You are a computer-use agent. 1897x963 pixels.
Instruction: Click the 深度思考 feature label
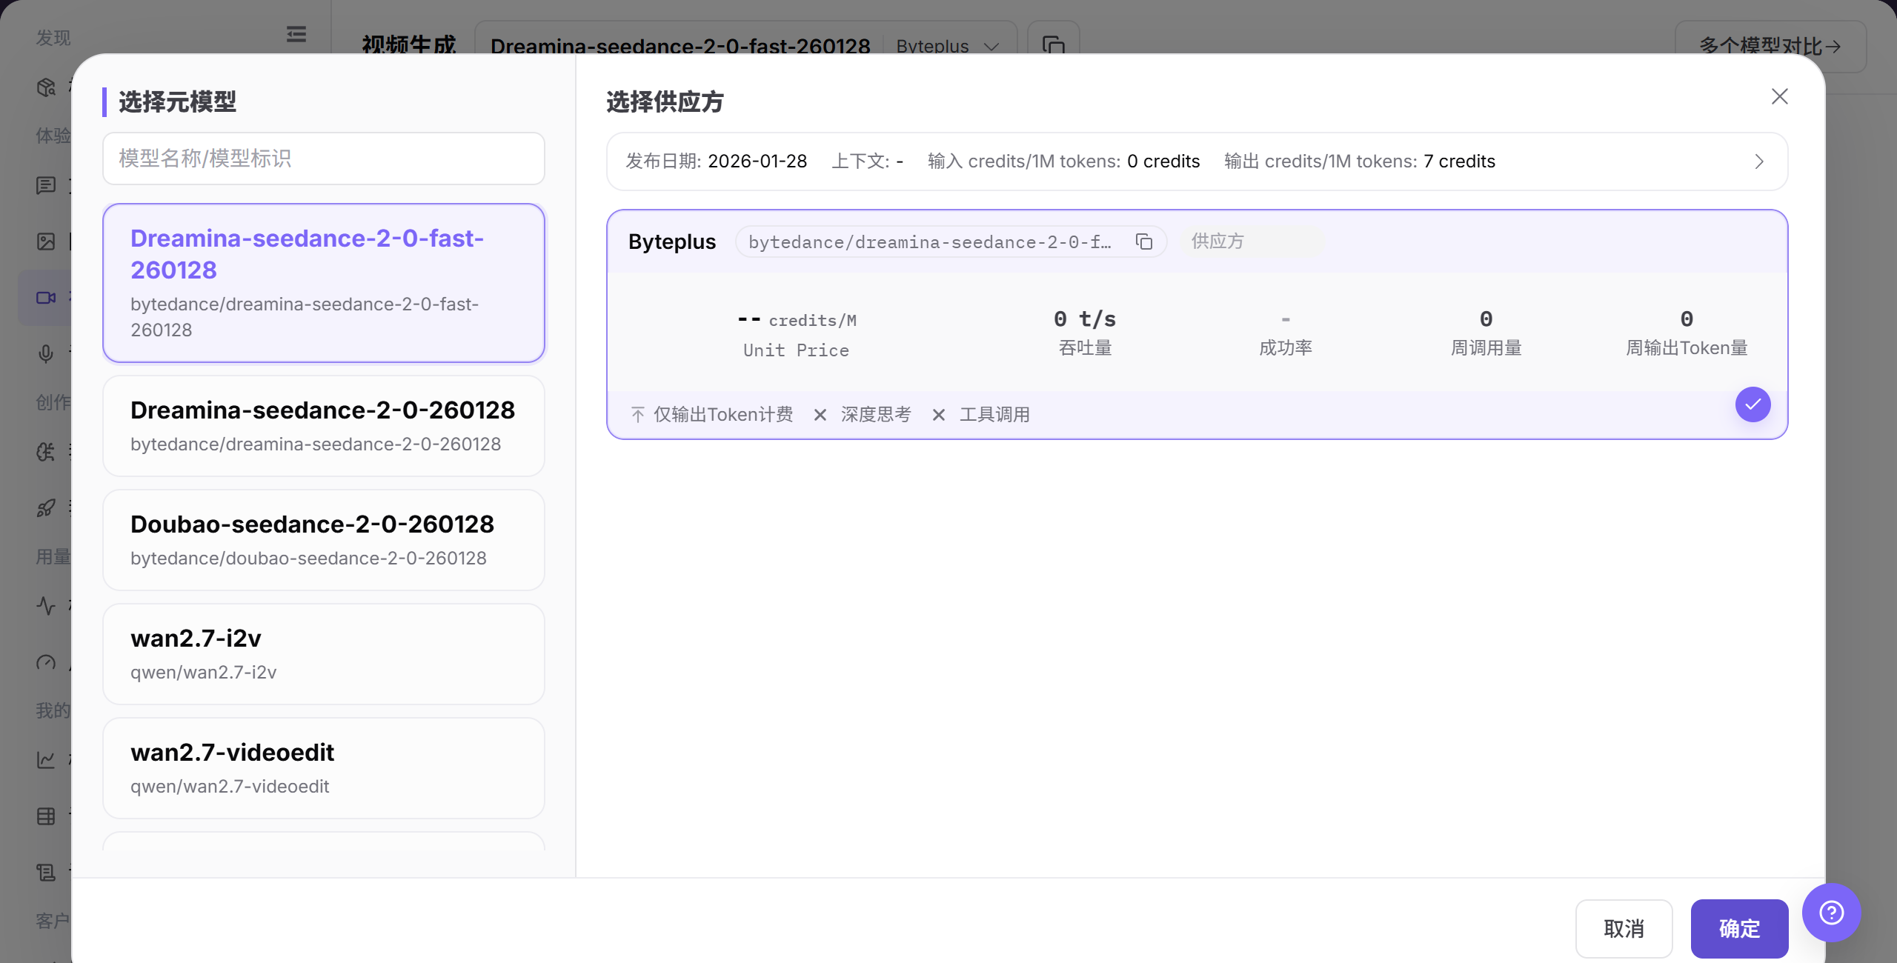pos(876,414)
